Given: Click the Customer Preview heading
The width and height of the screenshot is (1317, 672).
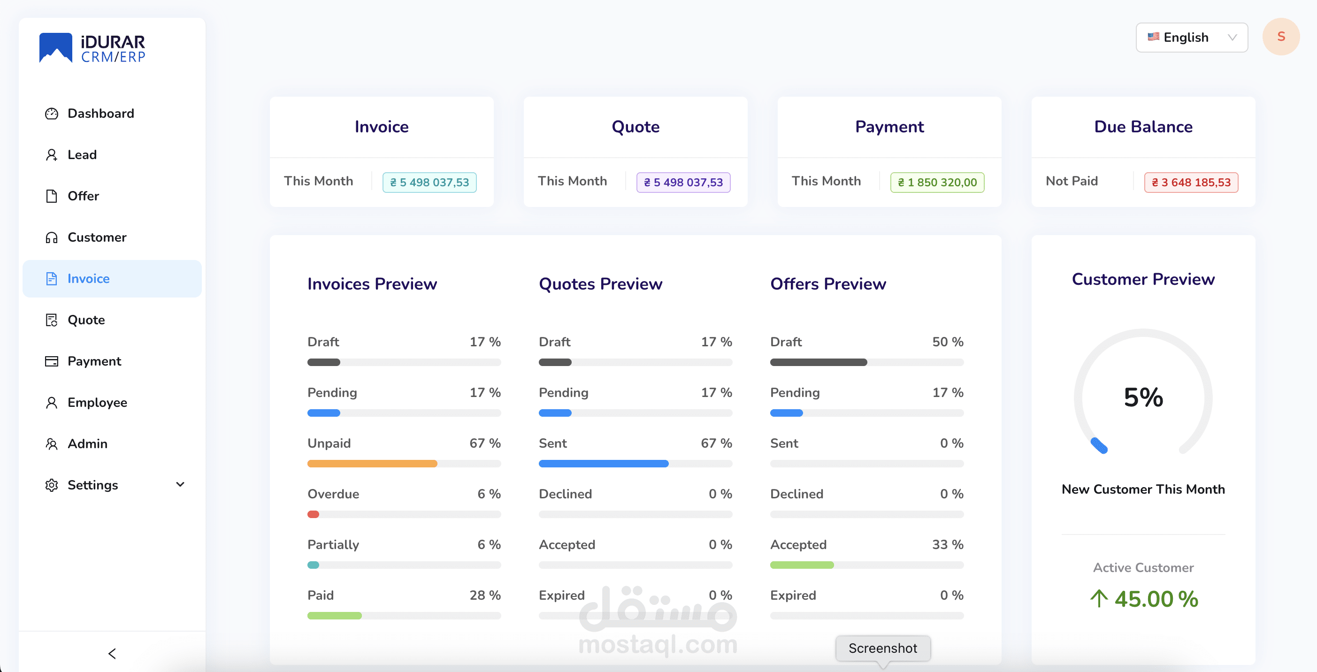Looking at the screenshot, I should click(1143, 279).
